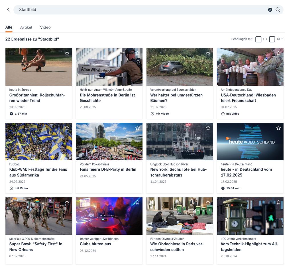This screenshot has width=285, height=267.
Task: Click 'mit Video' icon on Klub-WM card
Action: tap(11, 188)
